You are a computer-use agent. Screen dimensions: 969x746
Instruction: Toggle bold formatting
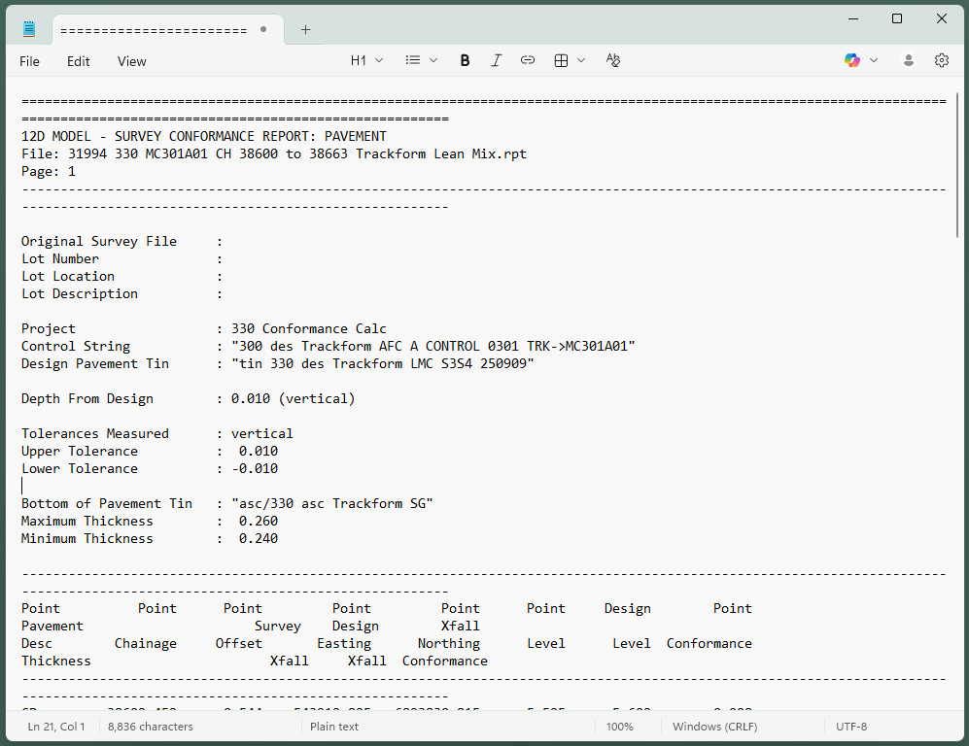(465, 60)
